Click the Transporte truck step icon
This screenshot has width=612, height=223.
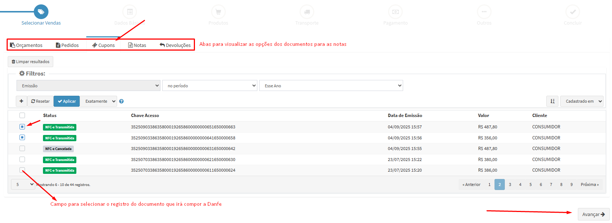(x=307, y=12)
